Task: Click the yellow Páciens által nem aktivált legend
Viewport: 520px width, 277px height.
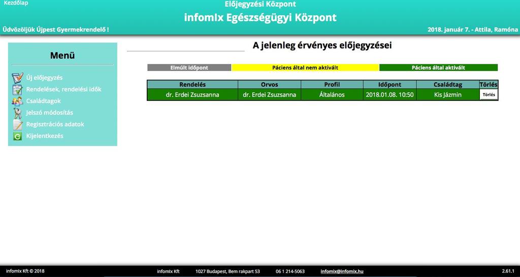Action: point(305,67)
